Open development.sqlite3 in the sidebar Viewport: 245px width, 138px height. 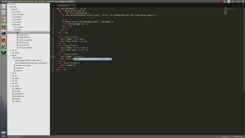[x=23, y=66]
